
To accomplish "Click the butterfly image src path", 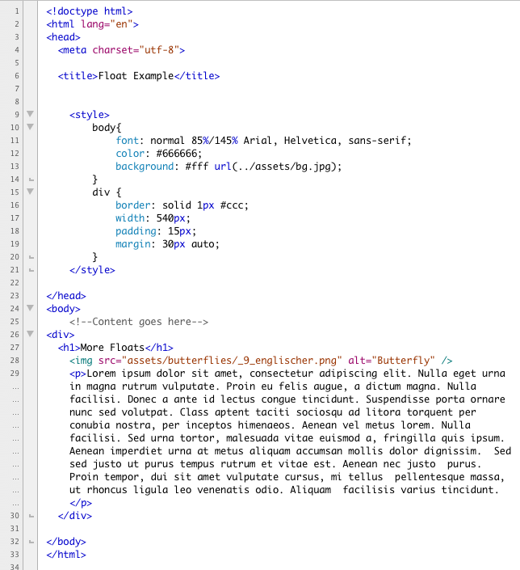I will pyautogui.click(x=231, y=361).
